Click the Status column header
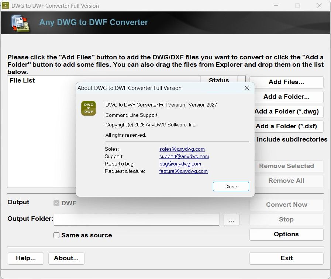The width and height of the screenshot is (331, 279). [x=219, y=80]
